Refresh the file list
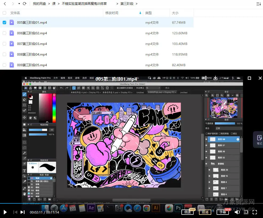Screen dimensions: 263x218 tap(25, 4)
